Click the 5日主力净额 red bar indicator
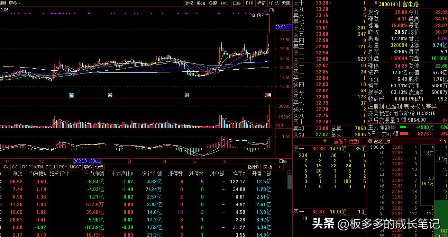The height and width of the screenshot is (237, 448). tap(403, 133)
